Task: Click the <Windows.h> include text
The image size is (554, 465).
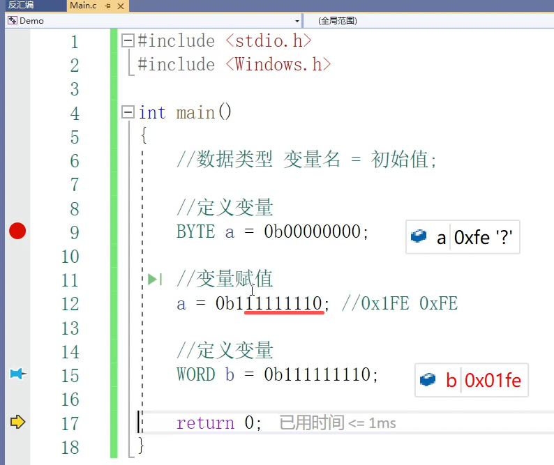Action: point(278,65)
